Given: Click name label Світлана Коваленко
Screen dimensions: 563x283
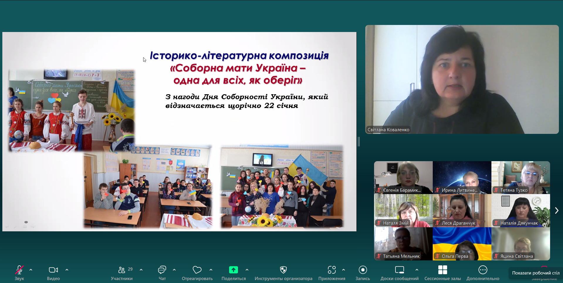Looking at the screenshot, I should [x=388, y=130].
